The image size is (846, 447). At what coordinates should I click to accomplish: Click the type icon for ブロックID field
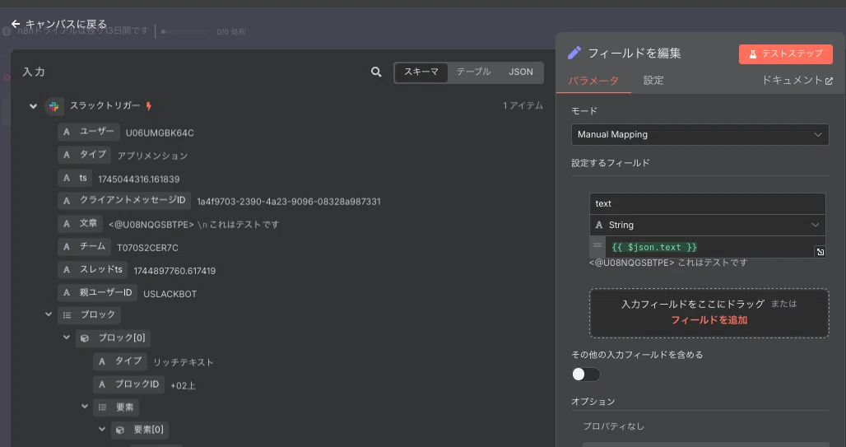pos(102,384)
